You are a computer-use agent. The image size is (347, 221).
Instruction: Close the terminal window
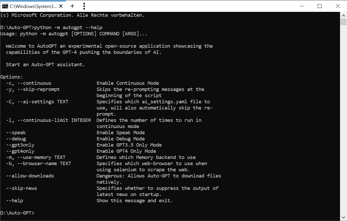click(x=338, y=6)
